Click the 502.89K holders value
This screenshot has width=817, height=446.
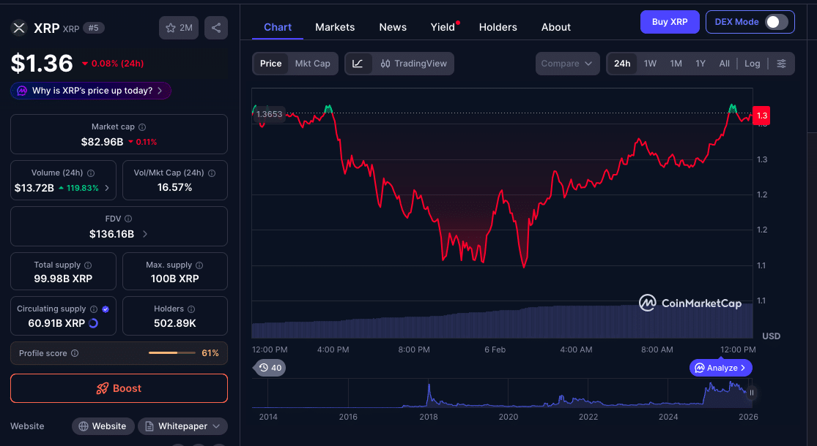coord(175,323)
